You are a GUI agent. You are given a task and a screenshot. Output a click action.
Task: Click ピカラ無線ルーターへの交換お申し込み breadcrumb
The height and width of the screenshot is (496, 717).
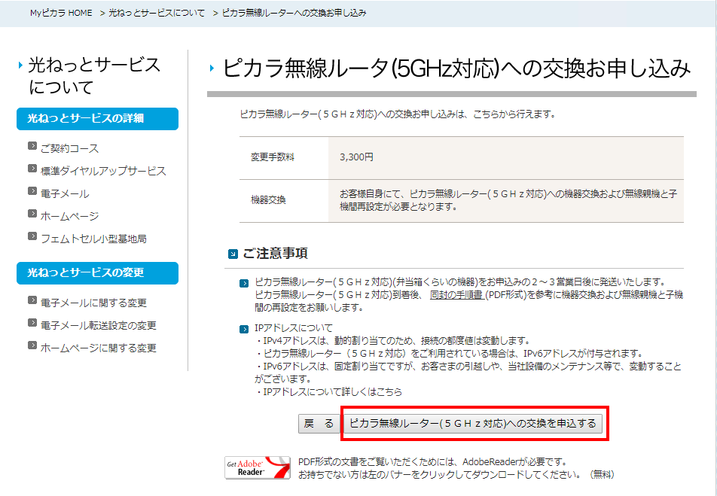click(294, 13)
